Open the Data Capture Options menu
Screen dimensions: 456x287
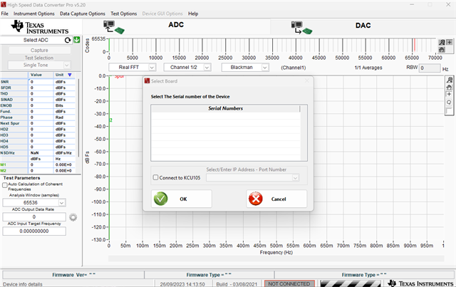point(83,14)
